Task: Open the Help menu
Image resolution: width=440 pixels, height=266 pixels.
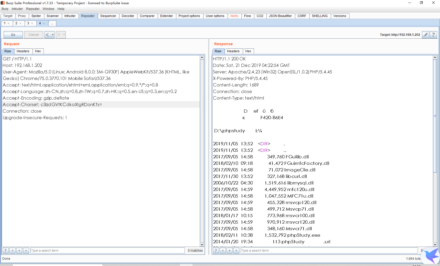Action: click(x=61, y=9)
